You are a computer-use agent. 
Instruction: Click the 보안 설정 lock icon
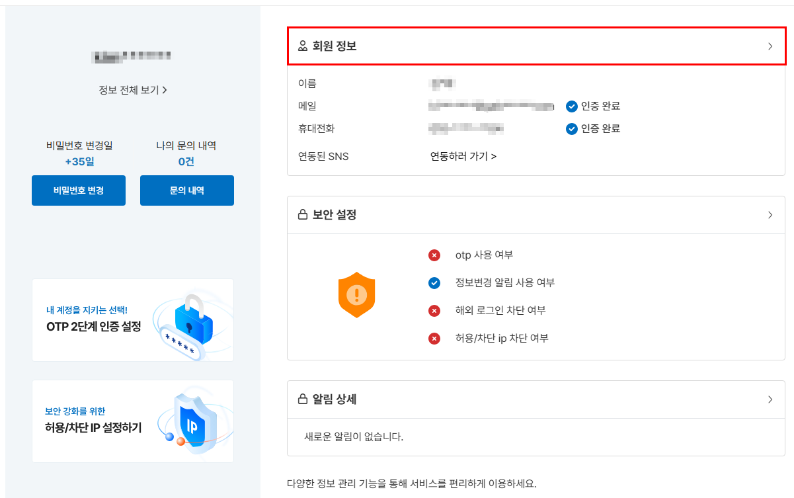(x=303, y=215)
